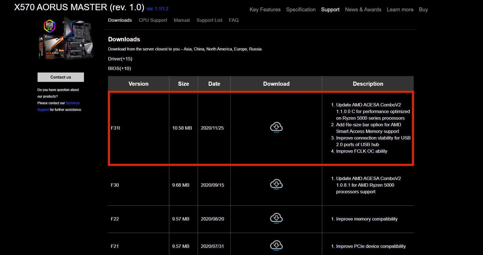This screenshot has height=255, width=483.
Task: Download the F31l BIOS file
Action: [276, 127]
